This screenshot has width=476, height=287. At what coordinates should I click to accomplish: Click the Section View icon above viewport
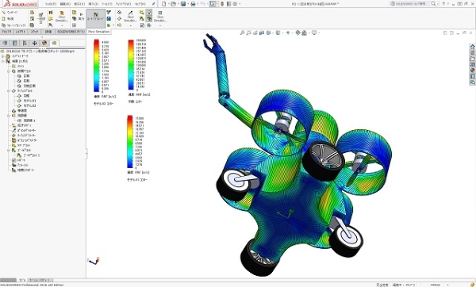[x=262, y=33]
